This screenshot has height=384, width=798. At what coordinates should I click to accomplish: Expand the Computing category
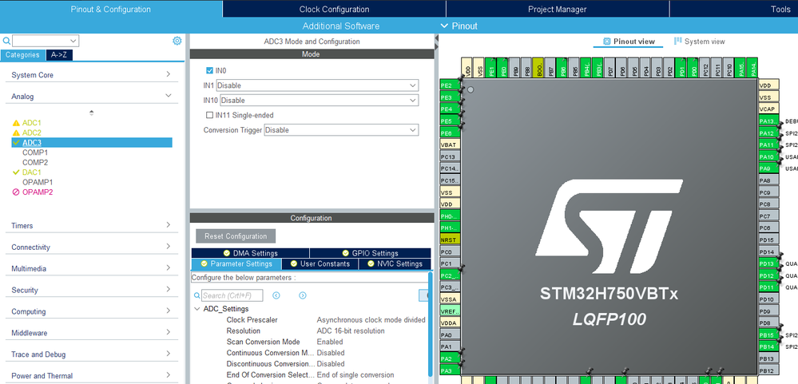(91, 311)
